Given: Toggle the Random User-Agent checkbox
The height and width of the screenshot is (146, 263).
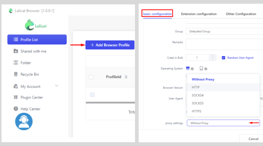Looking at the screenshot, I should [x=224, y=58].
